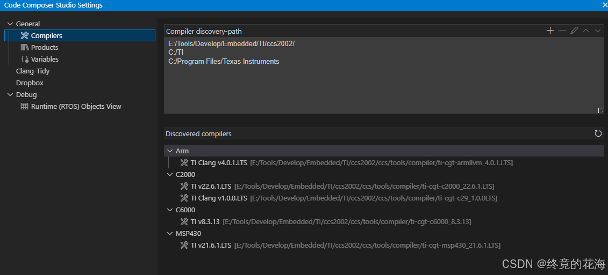Remove the selected discovery path
Image resolution: width=608 pixels, height=275 pixels.
[562, 31]
